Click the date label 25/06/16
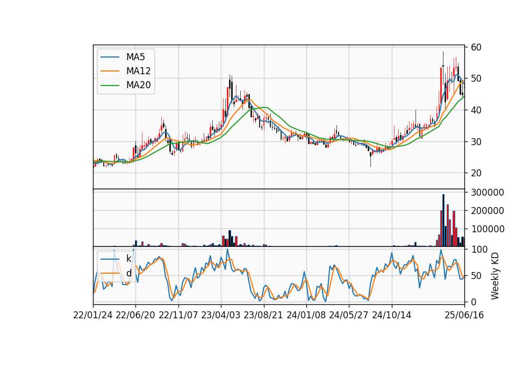Image resolution: width=516 pixels, height=371 pixels. tap(464, 315)
